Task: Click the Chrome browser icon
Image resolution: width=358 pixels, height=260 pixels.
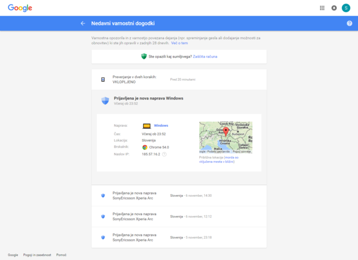Action: tap(144, 147)
